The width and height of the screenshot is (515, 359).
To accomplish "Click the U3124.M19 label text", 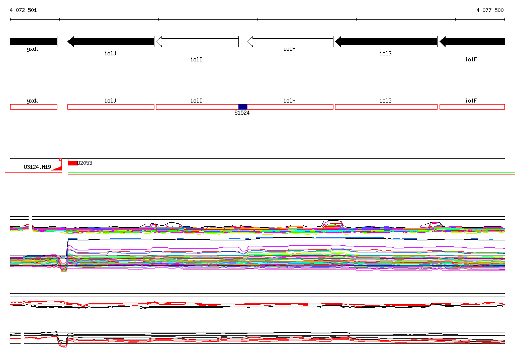I will pos(37,167).
